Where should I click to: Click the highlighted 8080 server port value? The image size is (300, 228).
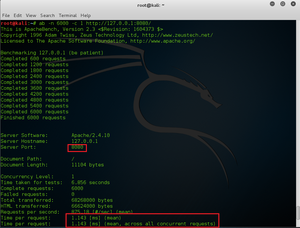pos(78,147)
